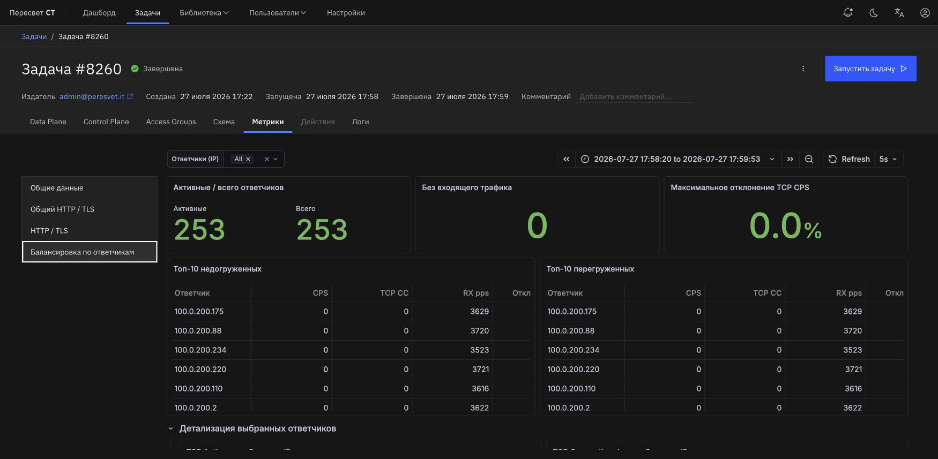
Task: Collapse Детализация выбранных ответчиков section
Action: 171,428
